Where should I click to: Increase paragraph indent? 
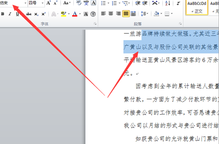pyautogui.click(x=145, y=3)
